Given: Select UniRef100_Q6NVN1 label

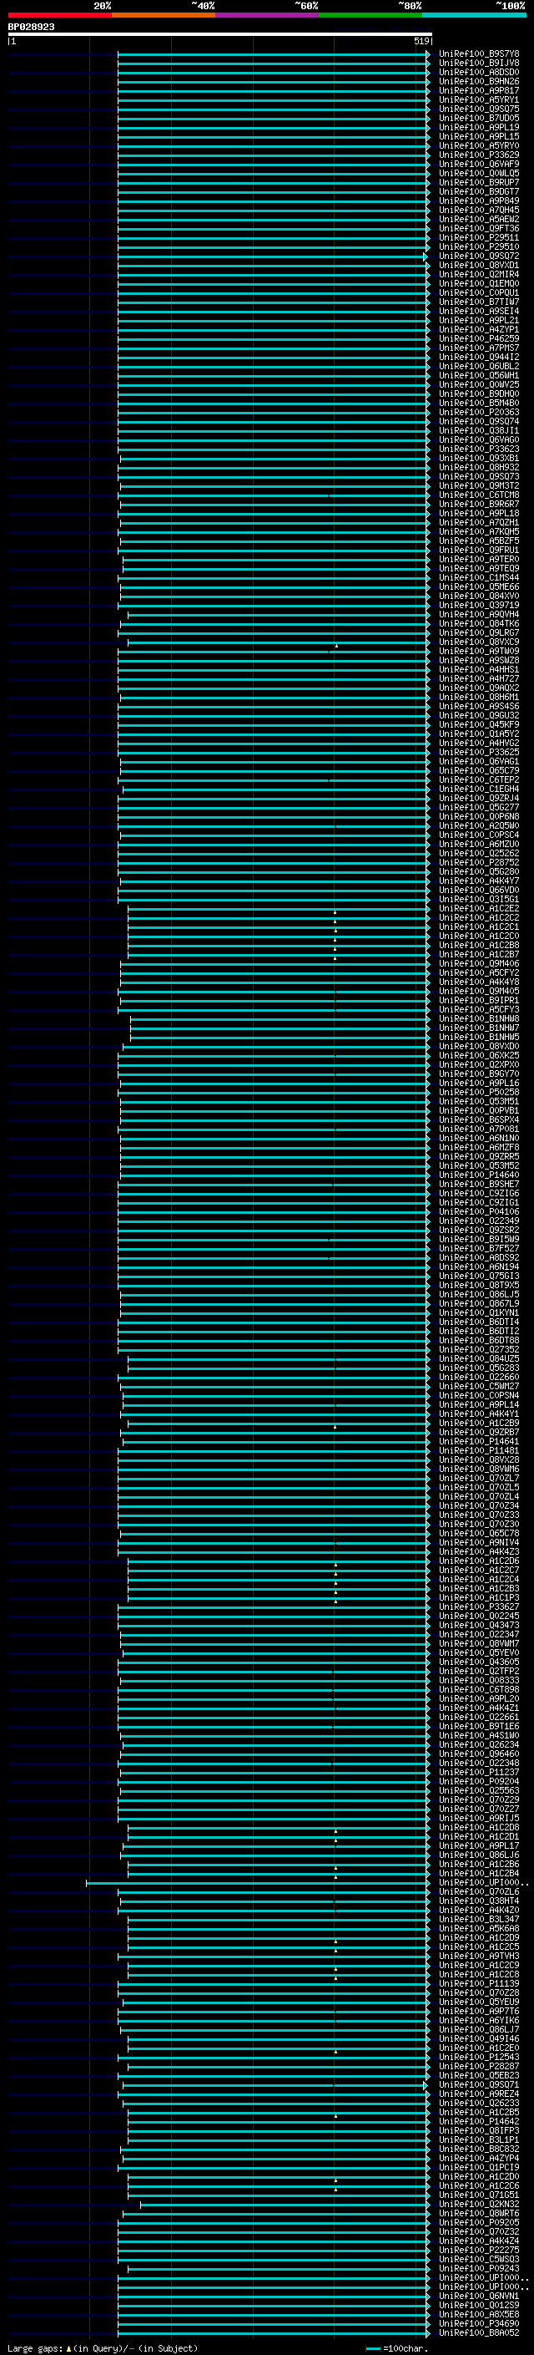Looking at the screenshot, I should click(x=478, y=2297).
